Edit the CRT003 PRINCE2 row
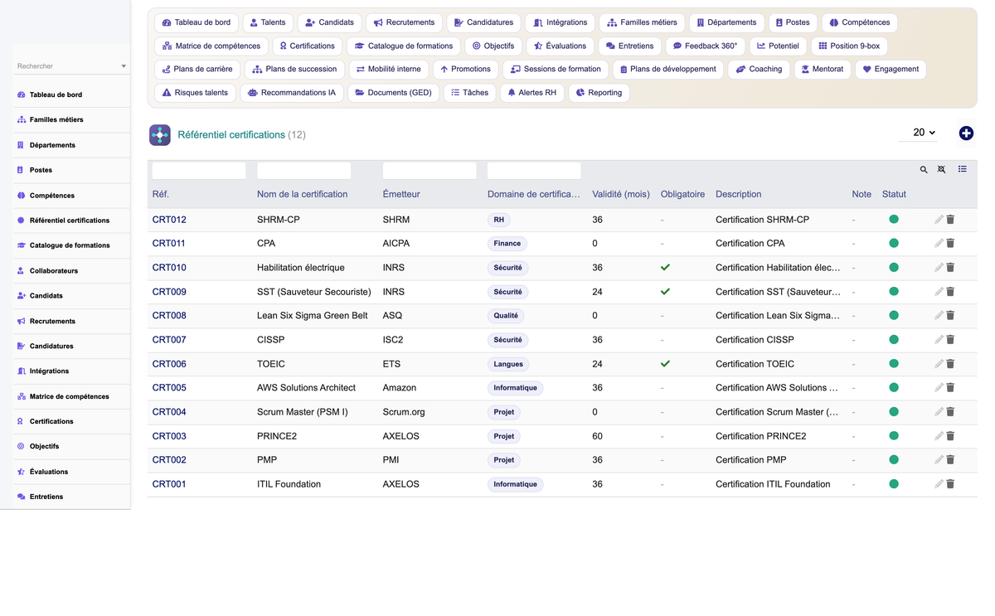The width and height of the screenshot is (995, 616). [939, 436]
